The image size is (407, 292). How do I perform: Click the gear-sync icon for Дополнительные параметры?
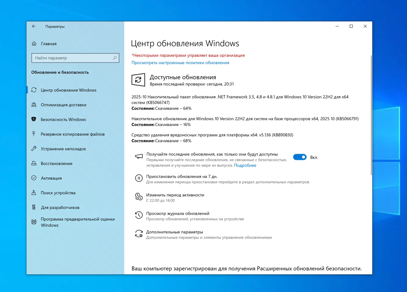[139, 234]
